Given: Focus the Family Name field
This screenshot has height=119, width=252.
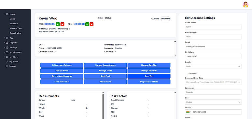Looking at the screenshot, I should 213,37.
